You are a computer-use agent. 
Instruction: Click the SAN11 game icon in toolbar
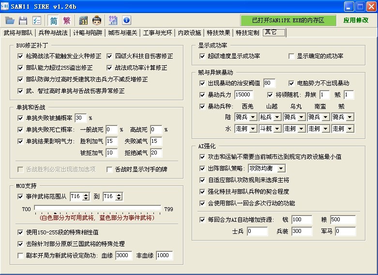tap(83, 20)
